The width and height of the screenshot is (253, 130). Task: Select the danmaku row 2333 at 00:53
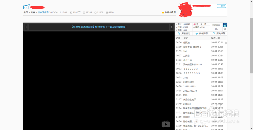(x=200, y=77)
